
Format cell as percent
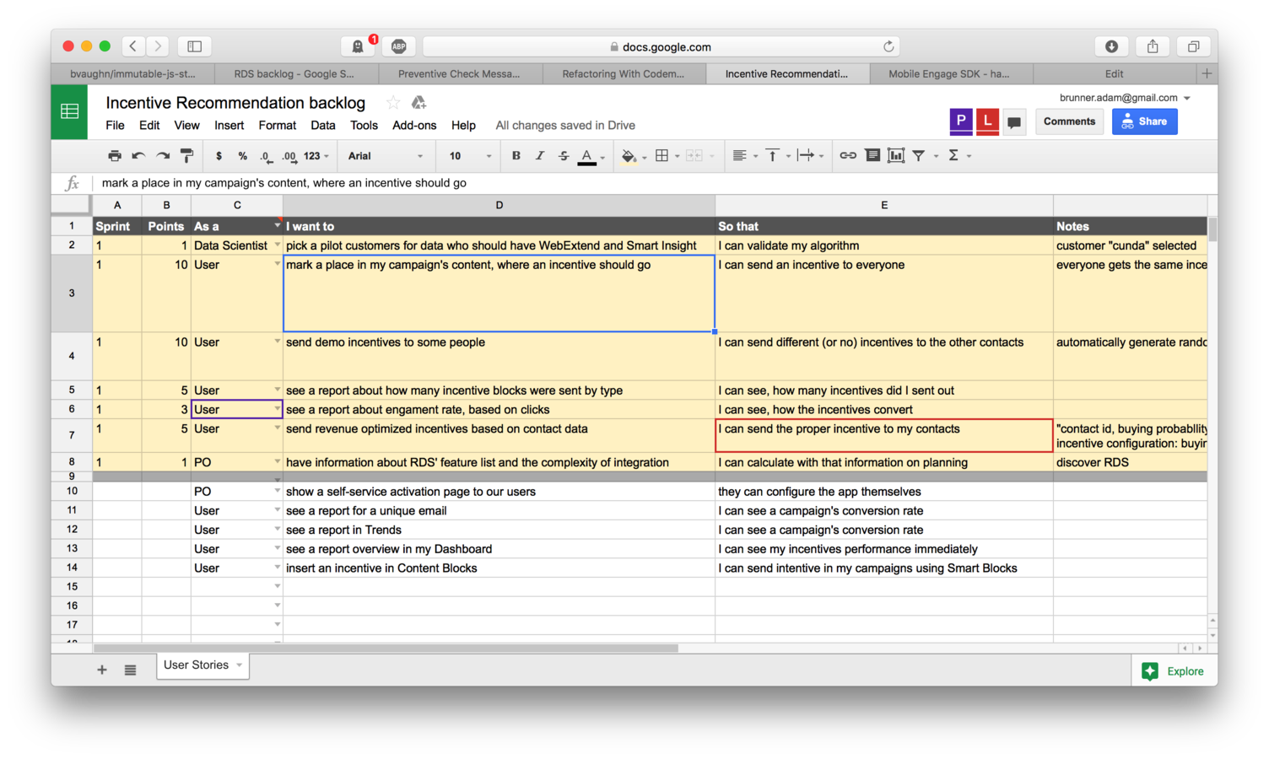point(243,156)
